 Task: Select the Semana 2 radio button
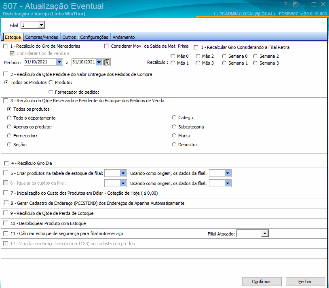coord(255,56)
